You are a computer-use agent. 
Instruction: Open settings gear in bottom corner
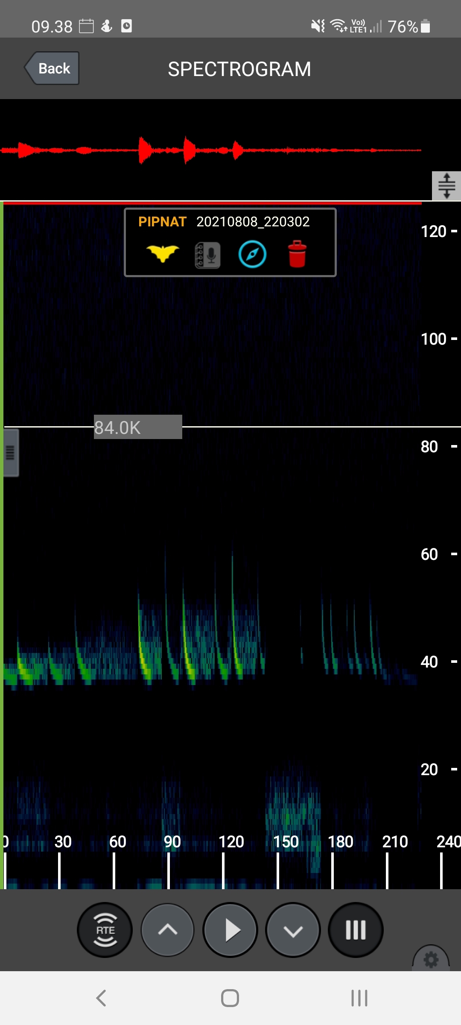[x=431, y=960]
